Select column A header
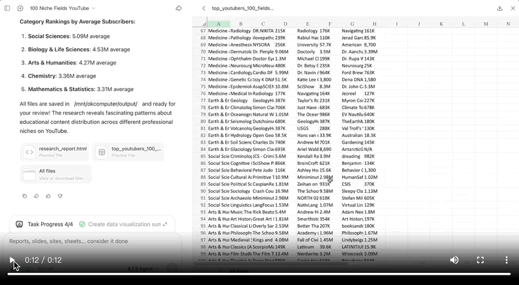 click(218, 24)
